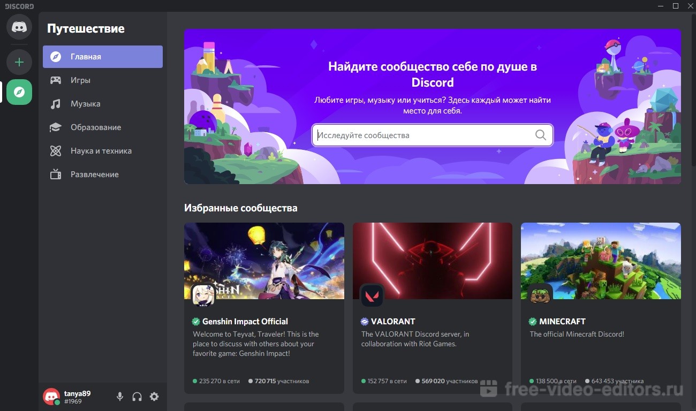The width and height of the screenshot is (696, 411).
Task: Open Genshin Impact banner thumbnail
Action: 264,261
